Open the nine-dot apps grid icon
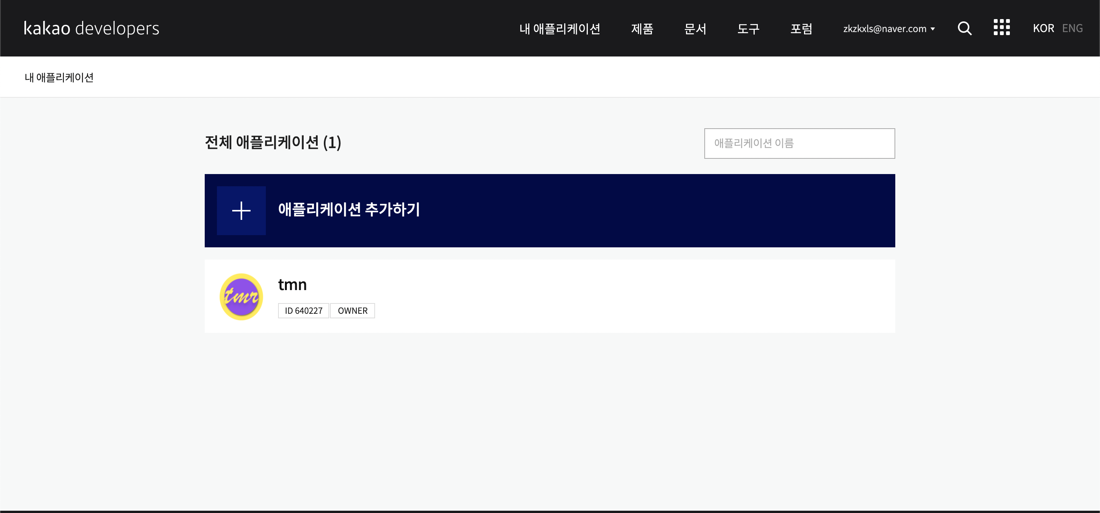This screenshot has height=513, width=1100. 1001,27
